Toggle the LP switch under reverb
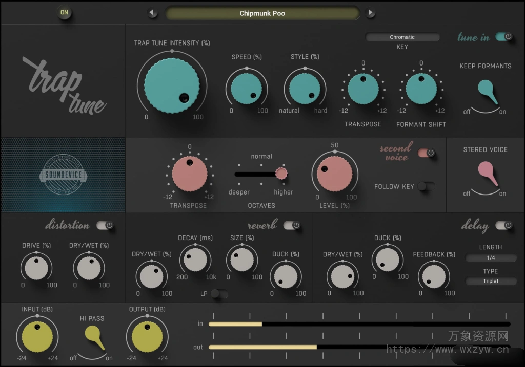Viewport: 525px width, 367px height. (220, 294)
